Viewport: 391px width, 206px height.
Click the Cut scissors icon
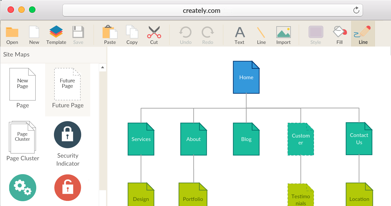tap(154, 32)
